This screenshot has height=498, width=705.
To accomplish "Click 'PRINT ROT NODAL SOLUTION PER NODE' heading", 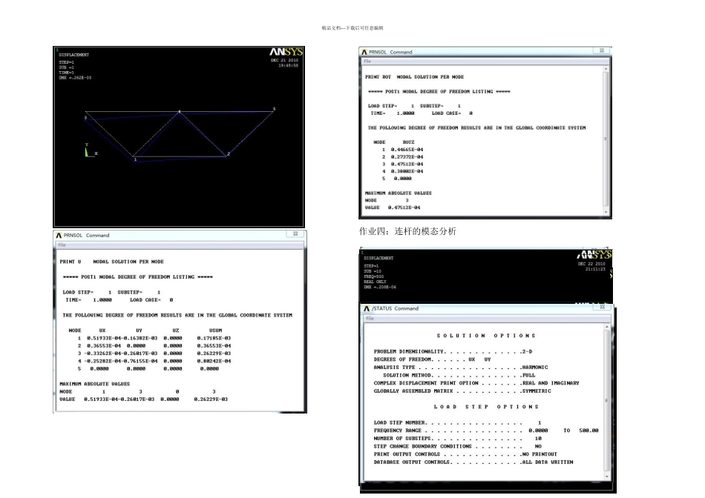I will coord(415,77).
